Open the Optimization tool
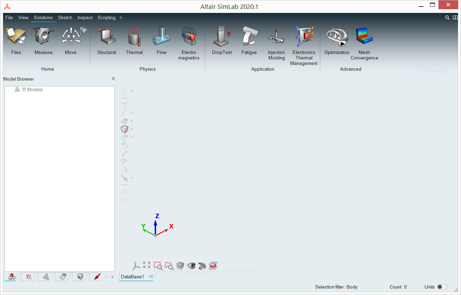This screenshot has width=461, height=295. 337,41
